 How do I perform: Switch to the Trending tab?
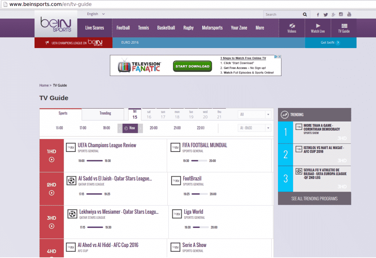(x=103, y=113)
